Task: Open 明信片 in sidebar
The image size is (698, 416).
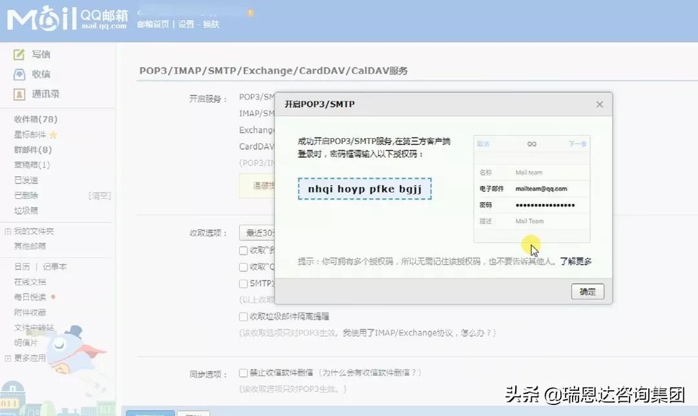Action: point(26,342)
